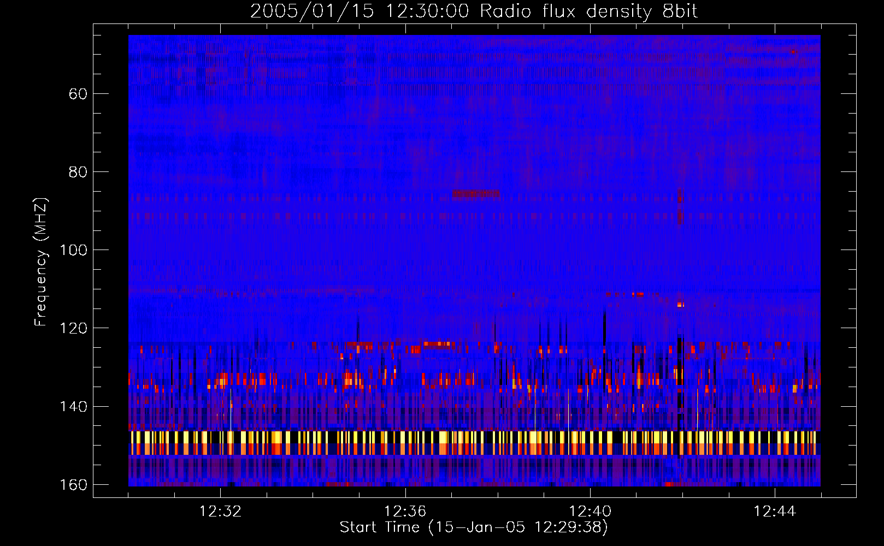The width and height of the screenshot is (884, 546).
Task: Click the plot title "2005/01/15 12:30:00 Radio flux density 8bit"
Action: click(x=474, y=11)
